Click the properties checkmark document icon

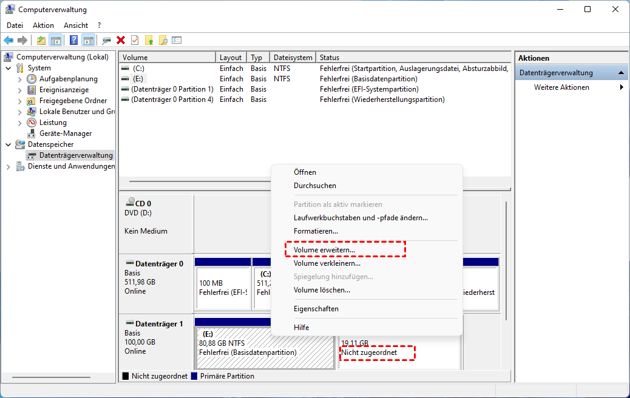tap(135, 40)
